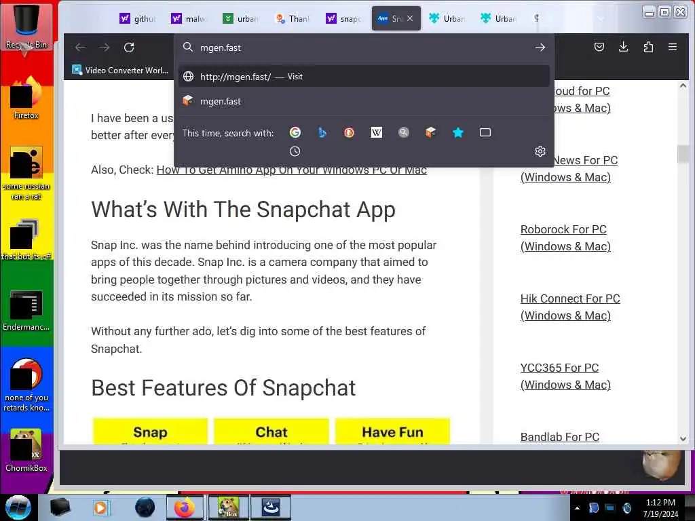Show hidden tray icons arrow
This screenshot has width=695, height=521.
pyautogui.click(x=577, y=508)
